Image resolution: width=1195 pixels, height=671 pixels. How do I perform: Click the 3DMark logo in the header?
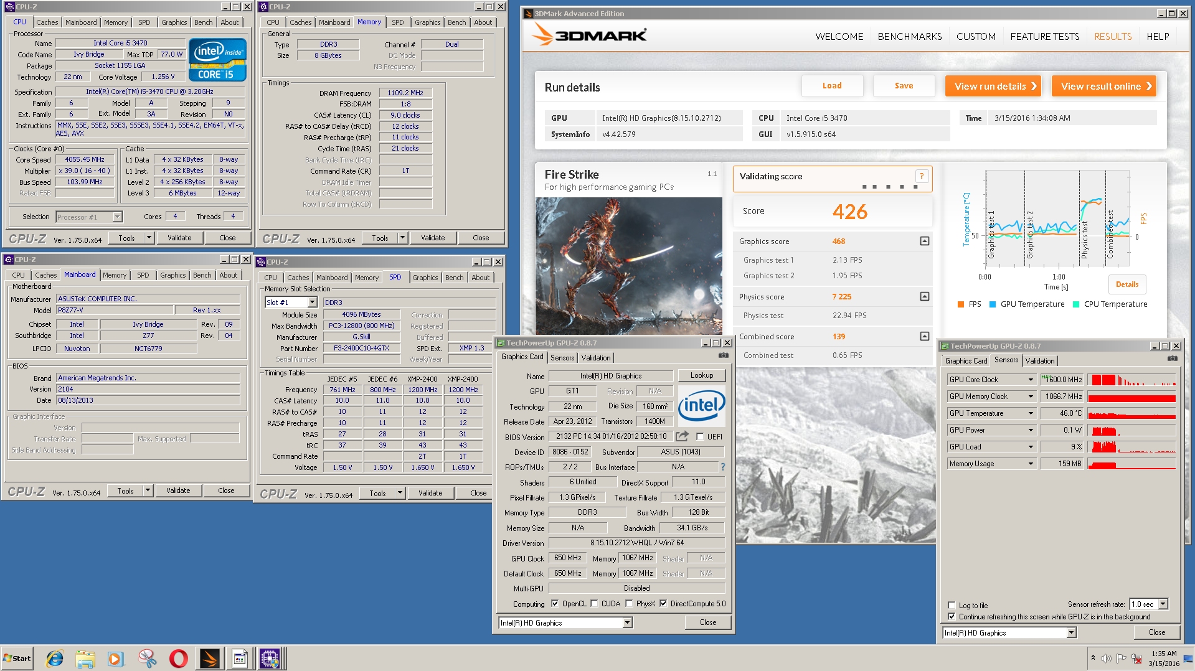tap(589, 35)
